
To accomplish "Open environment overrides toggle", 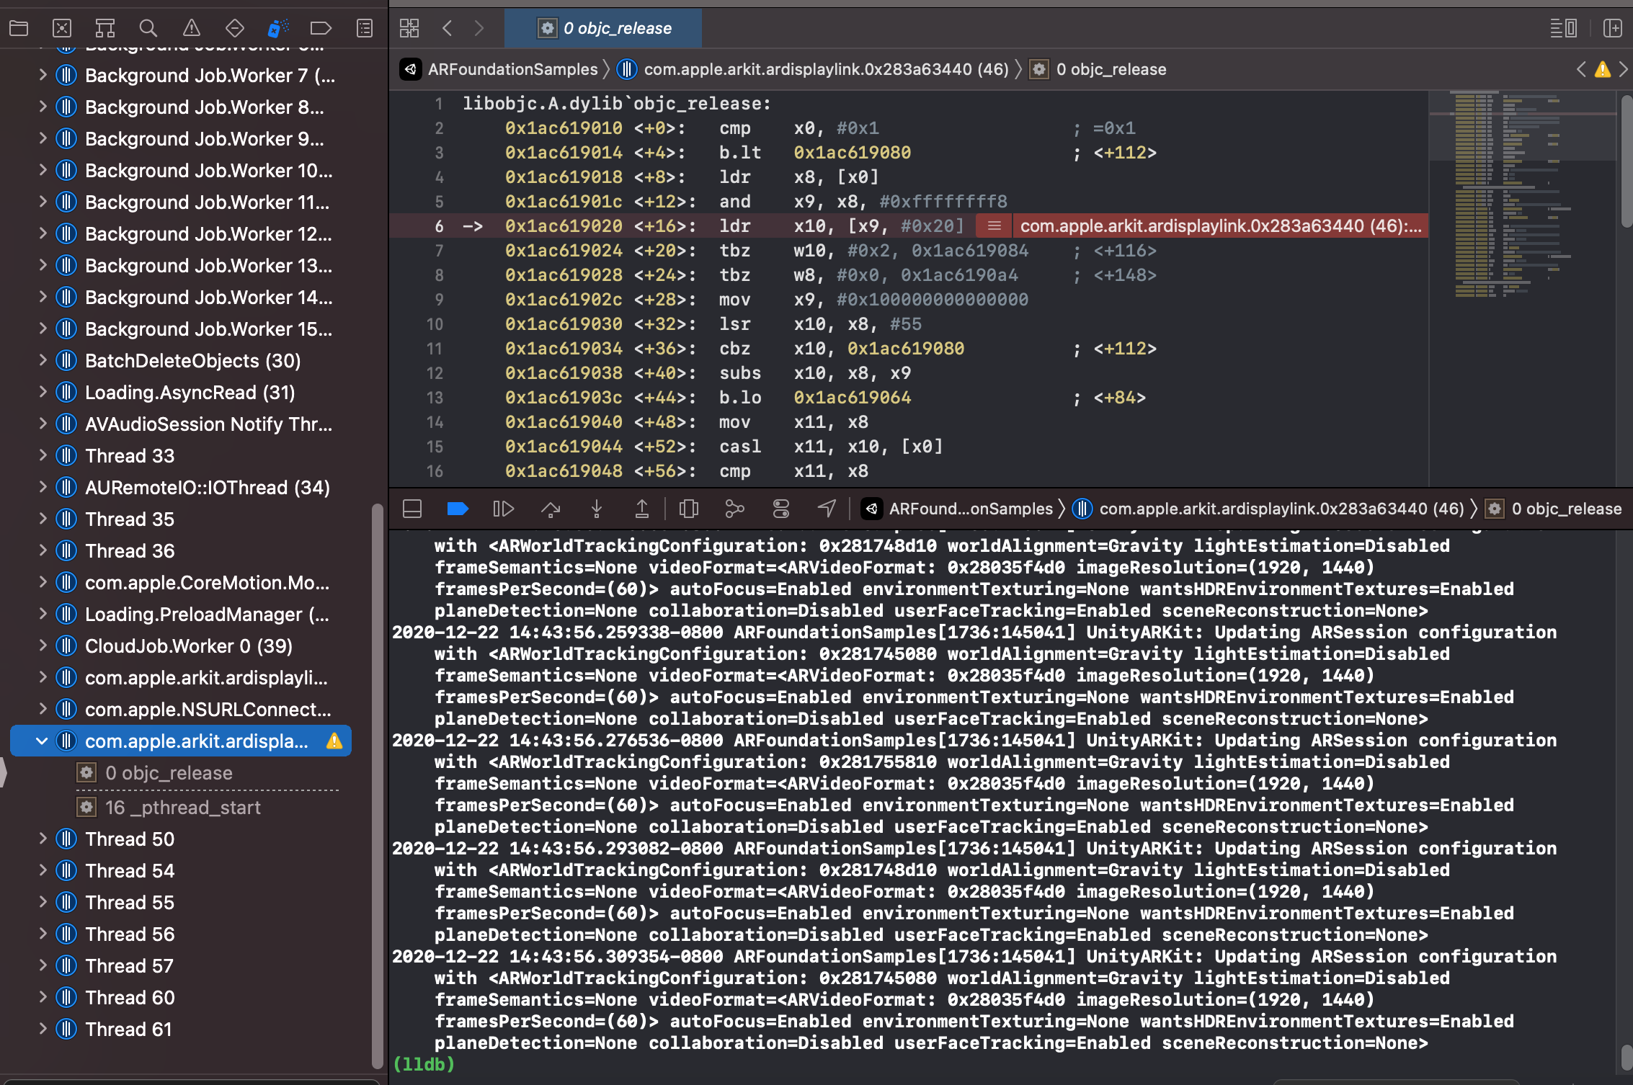I will tap(780, 509).
